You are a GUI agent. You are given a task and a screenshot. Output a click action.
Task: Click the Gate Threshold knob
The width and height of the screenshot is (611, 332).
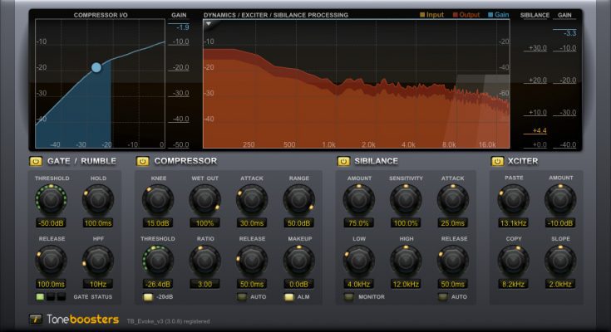pos(51,199)
